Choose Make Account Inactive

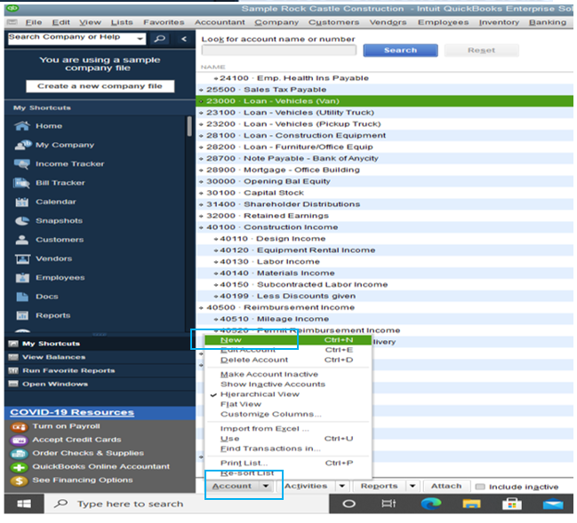click(269, 375)
